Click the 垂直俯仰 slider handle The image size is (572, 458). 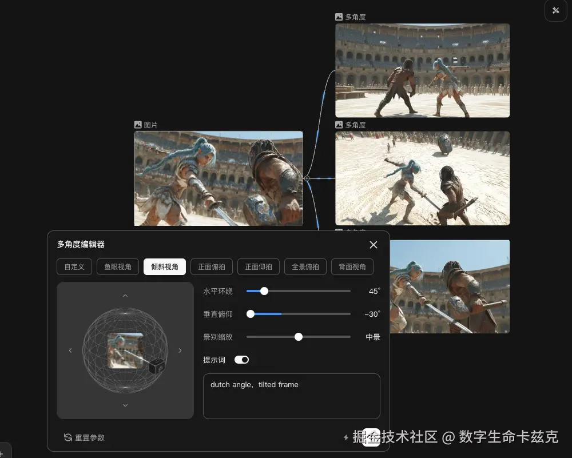251,314
